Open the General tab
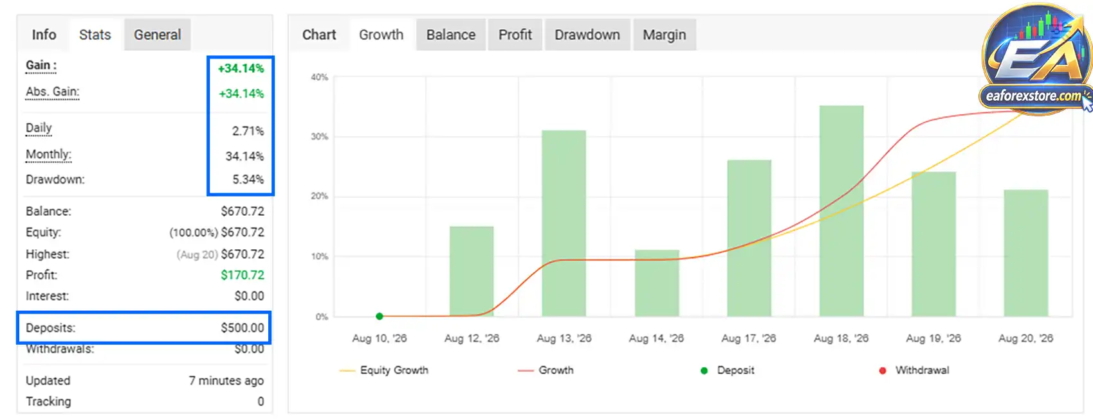The height and width of the screenshot is (420, 1093). click(158, 35)
